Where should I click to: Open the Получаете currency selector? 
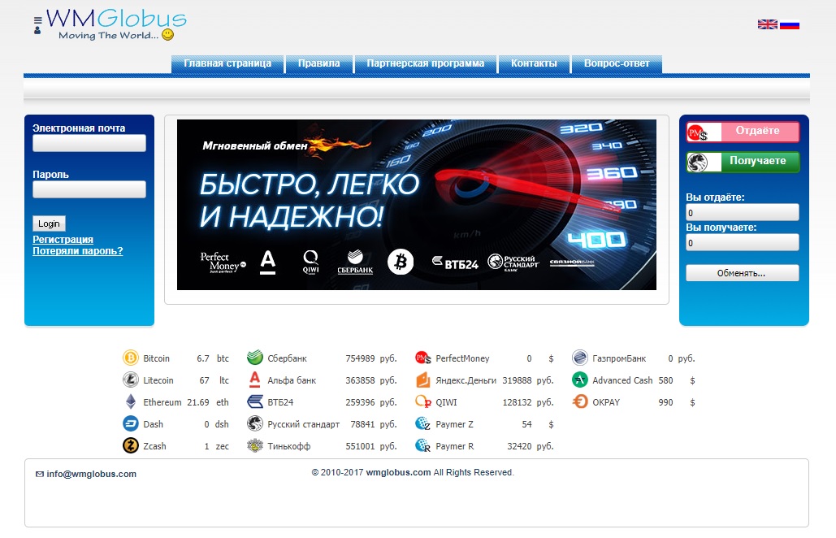click(743, 162)
